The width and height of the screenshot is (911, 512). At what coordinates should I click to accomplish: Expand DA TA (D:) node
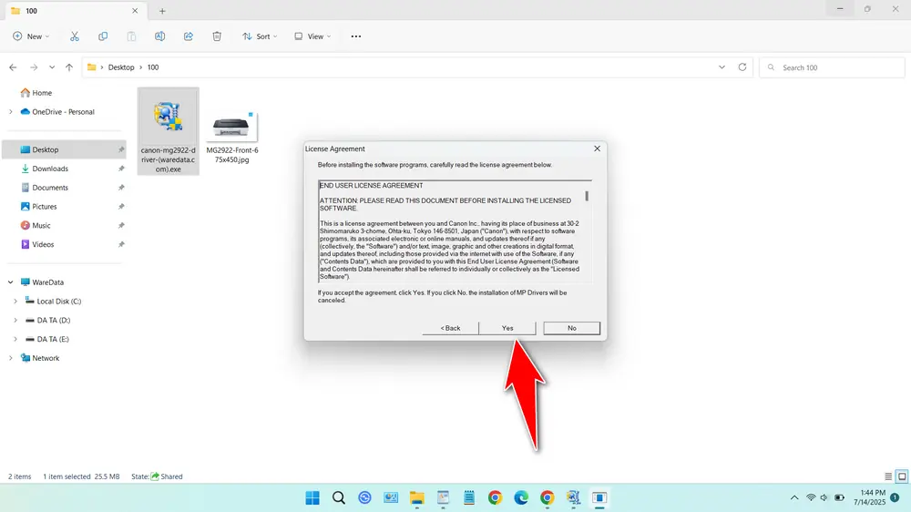click(x=15, y=320)
